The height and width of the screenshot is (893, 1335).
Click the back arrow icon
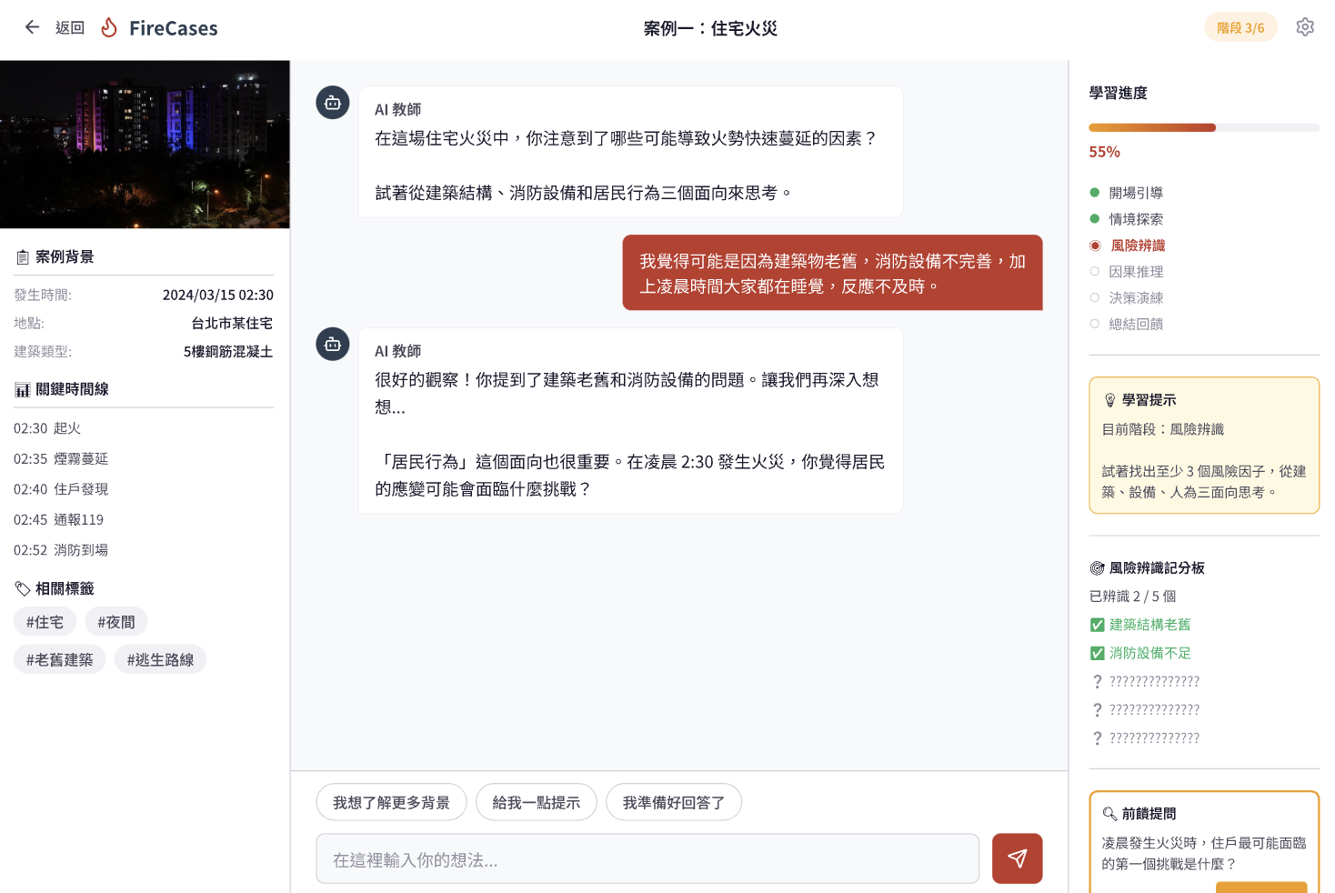(33, 27)
